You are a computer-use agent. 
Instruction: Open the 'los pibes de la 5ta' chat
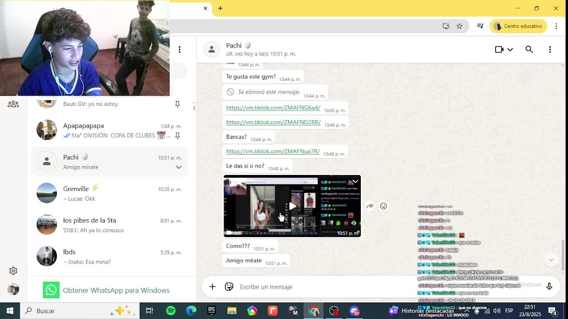[x=109, y=225]
